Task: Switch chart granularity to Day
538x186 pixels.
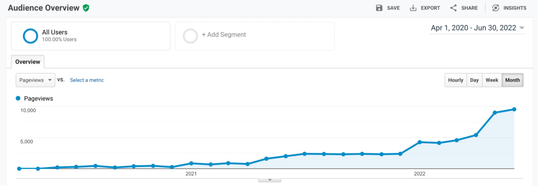Action: click(475, 80)
